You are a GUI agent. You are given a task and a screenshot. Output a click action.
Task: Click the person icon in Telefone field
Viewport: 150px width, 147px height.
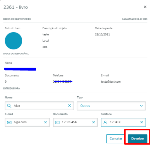[105, 122]
